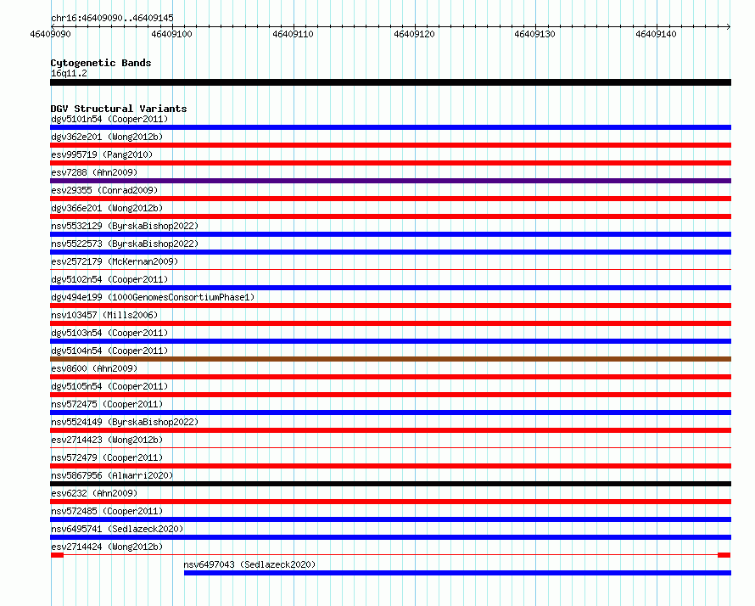The height and width of the screenshot is (606, 755).
Task: Open variant dgv366e201 (Wong2012b) label
Action: pyautogui.click(x=107, y=208)
